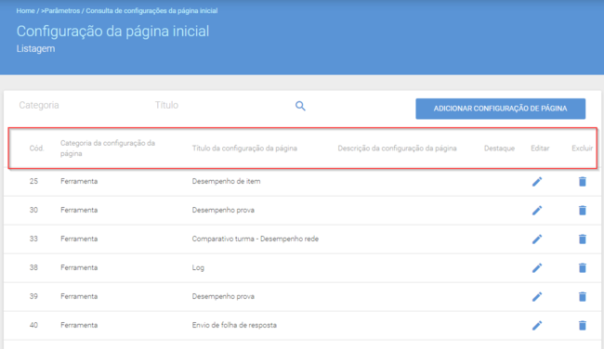
Task: Open Consulta de configurações breadcrumb
Action: [x=151, y=11]
